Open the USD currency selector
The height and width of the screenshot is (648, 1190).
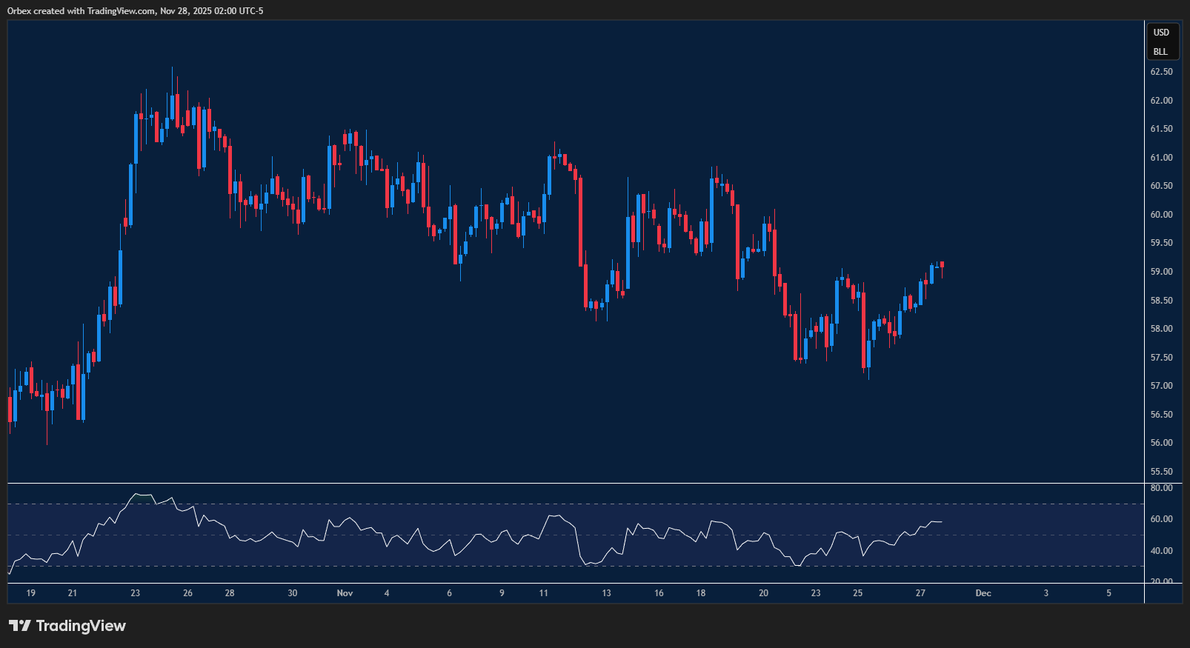coord(1161,33)
